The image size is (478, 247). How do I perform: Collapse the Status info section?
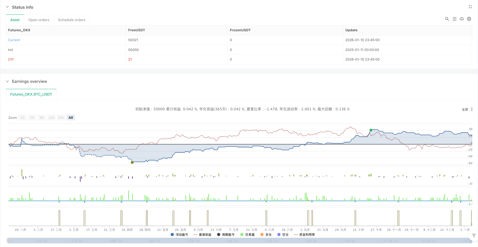coord(8,7)
